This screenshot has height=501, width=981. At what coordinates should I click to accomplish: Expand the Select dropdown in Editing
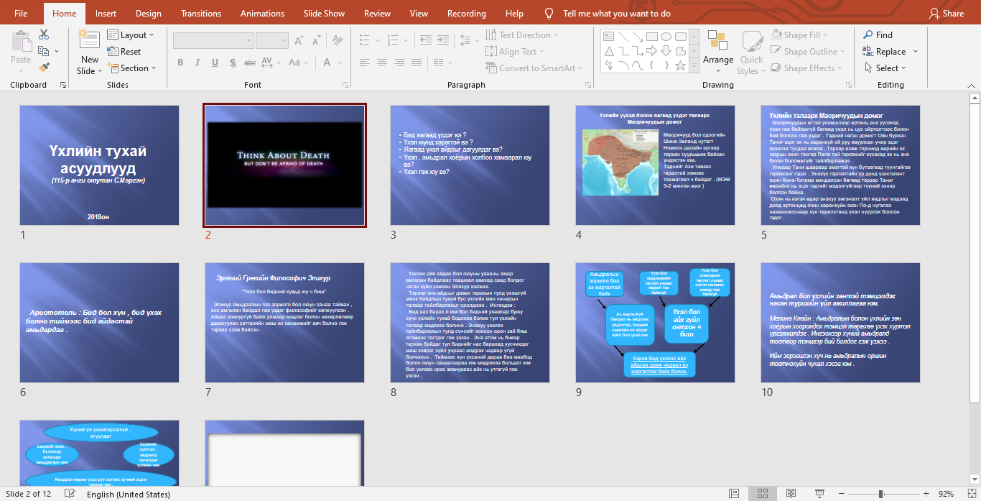pyautogui.click(x=884, y=68)
